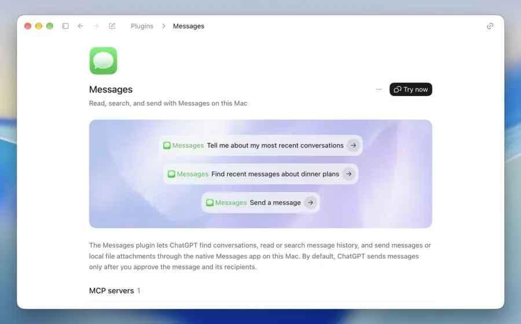Copy the plugin link via chain icon
The height and width of the screenshot is (324, 521).
click(490, 26)
